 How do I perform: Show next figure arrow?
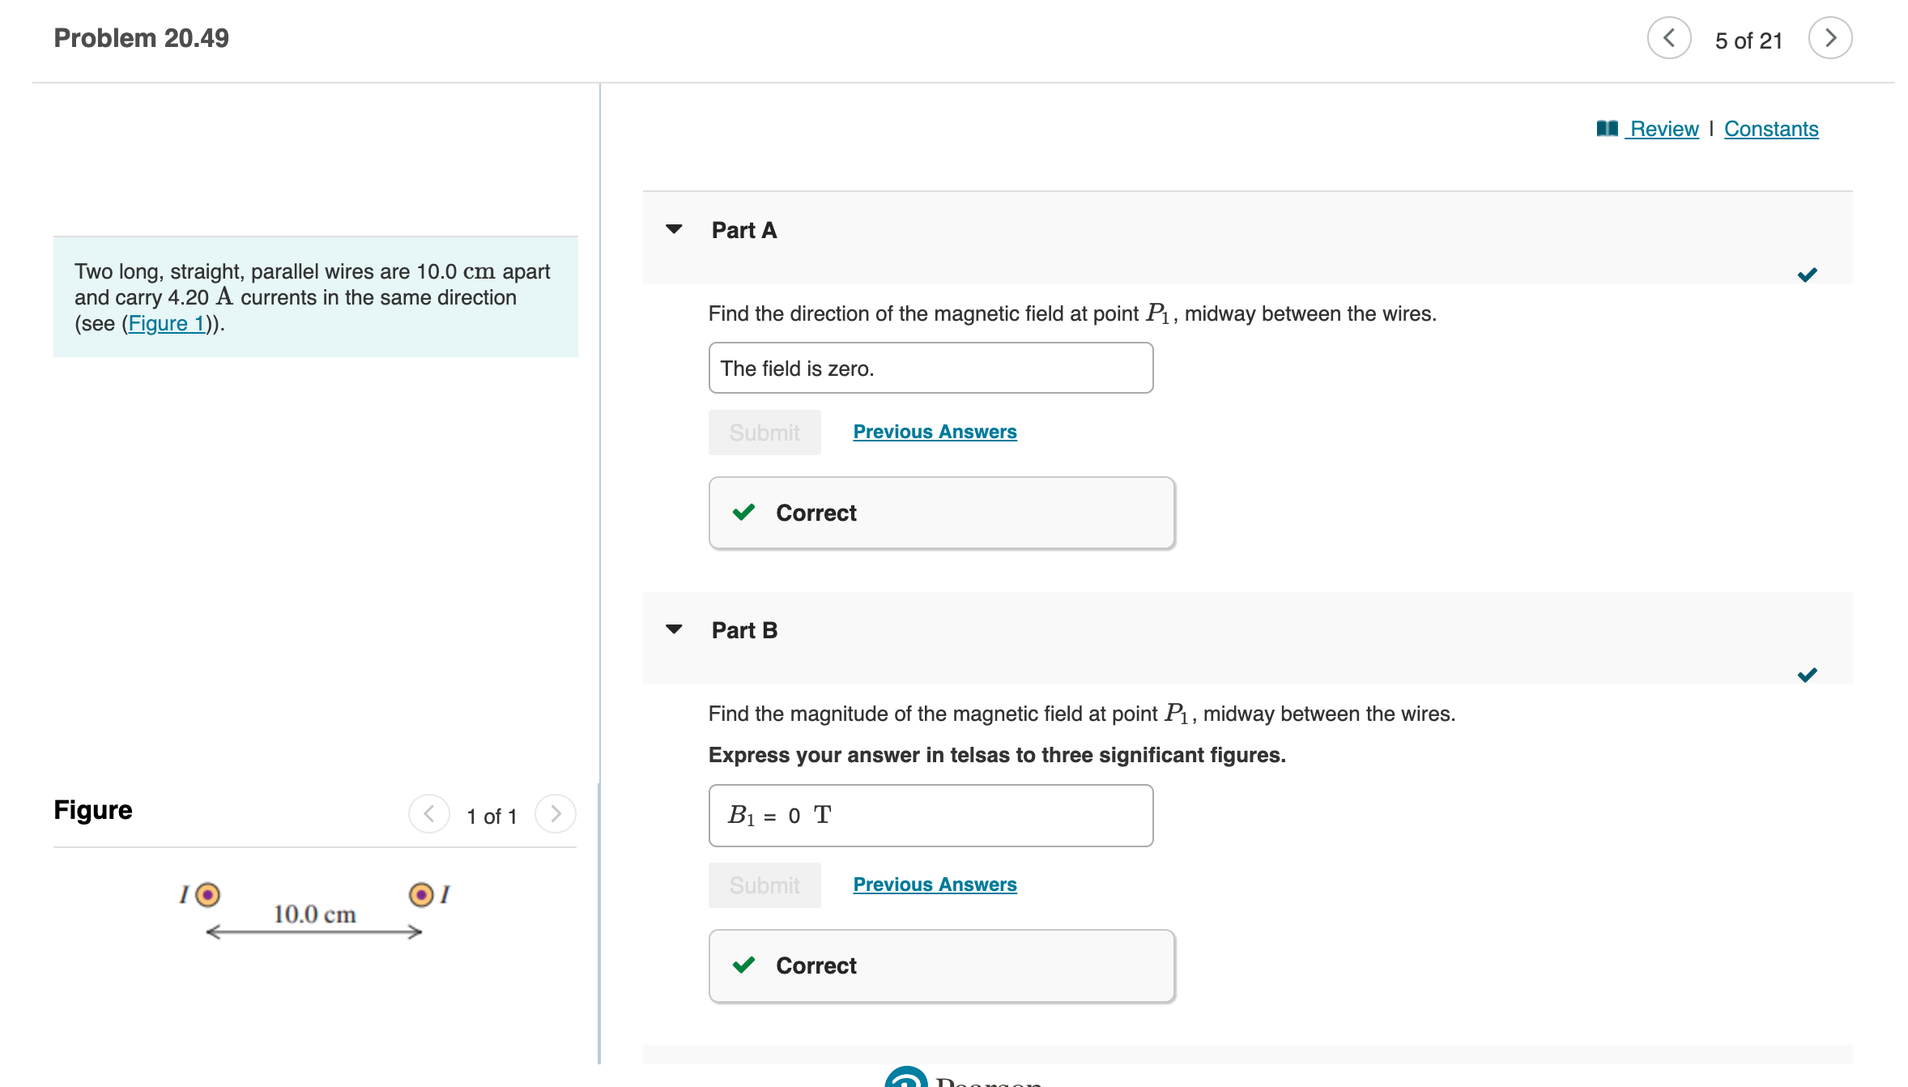(x=556, y=814)
